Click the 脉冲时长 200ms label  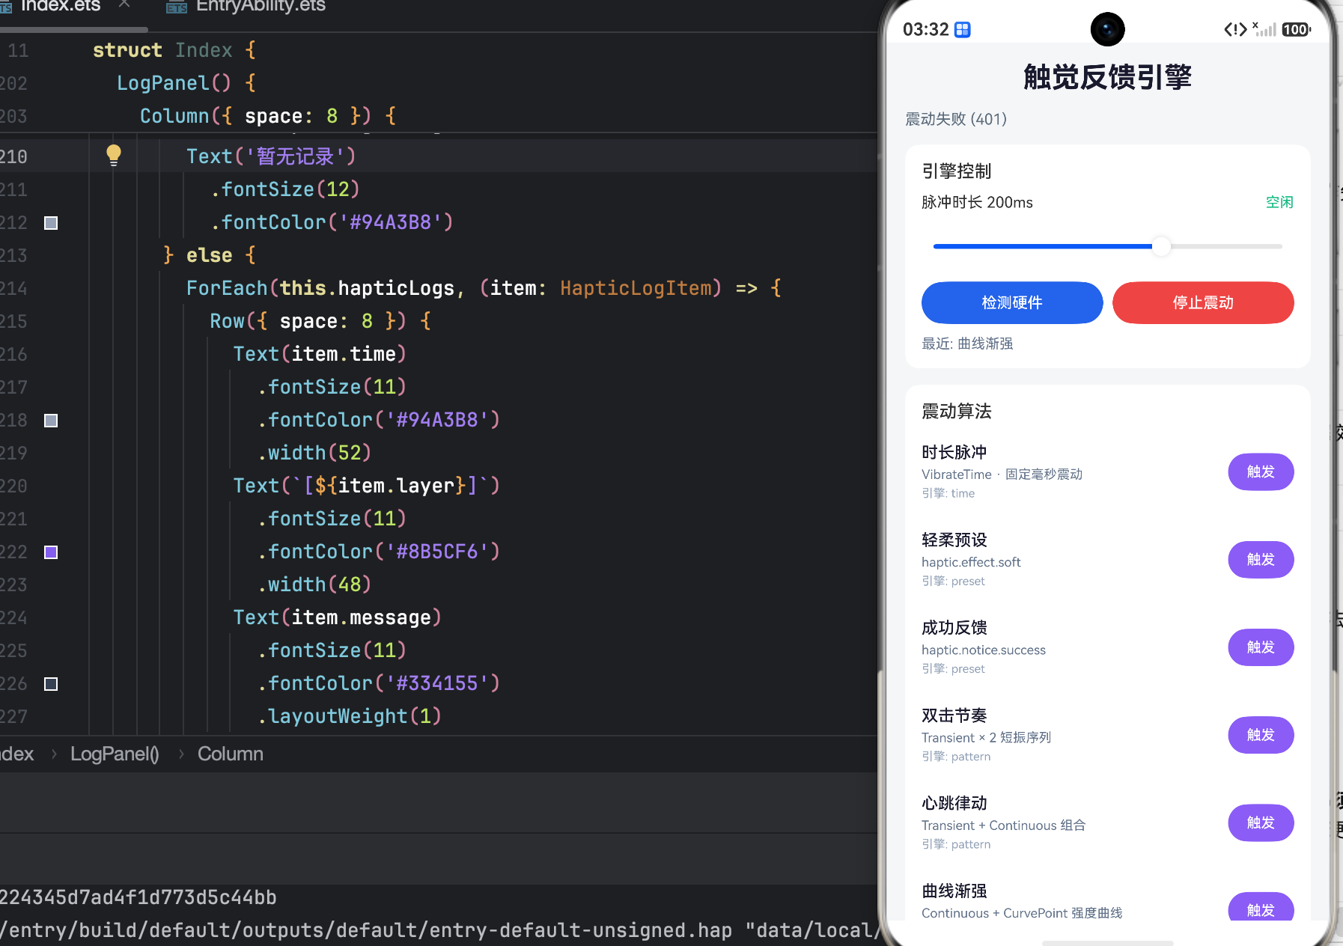click(x=977, y=202)
